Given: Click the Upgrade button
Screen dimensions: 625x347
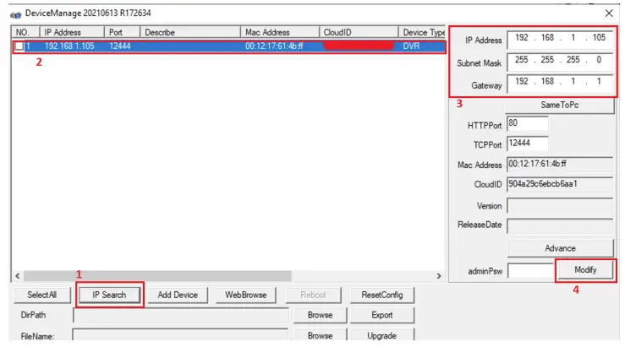Looking at the screenshot, I should (x=382, y=335).
